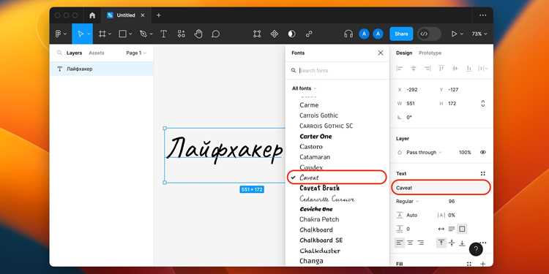This screenshot has height=274, width=549.
Task: Open the All fonts filter dropdown
Action: click(x=305, y=88)
